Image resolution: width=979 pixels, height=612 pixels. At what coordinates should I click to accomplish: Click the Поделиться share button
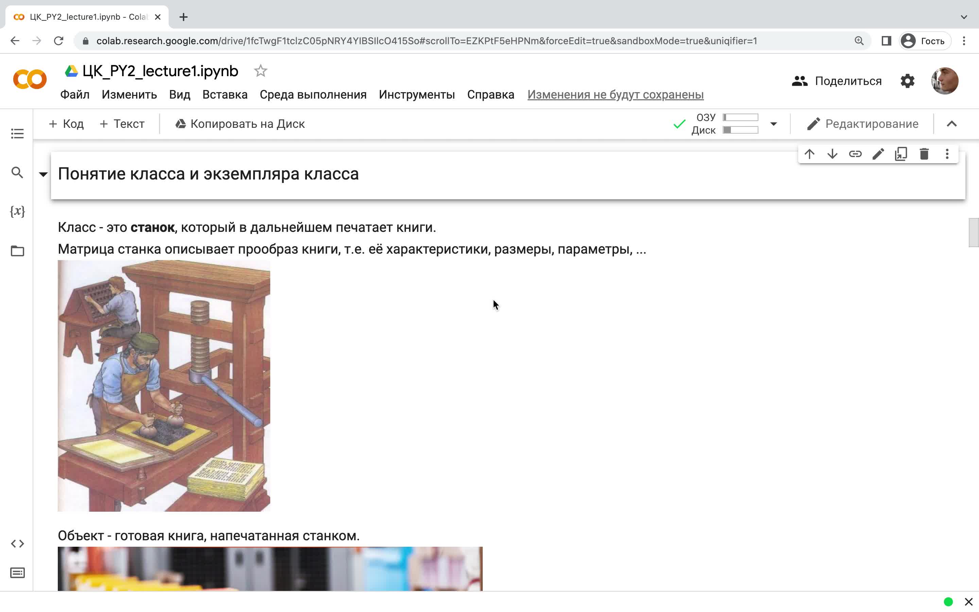[x=837, y=81]
